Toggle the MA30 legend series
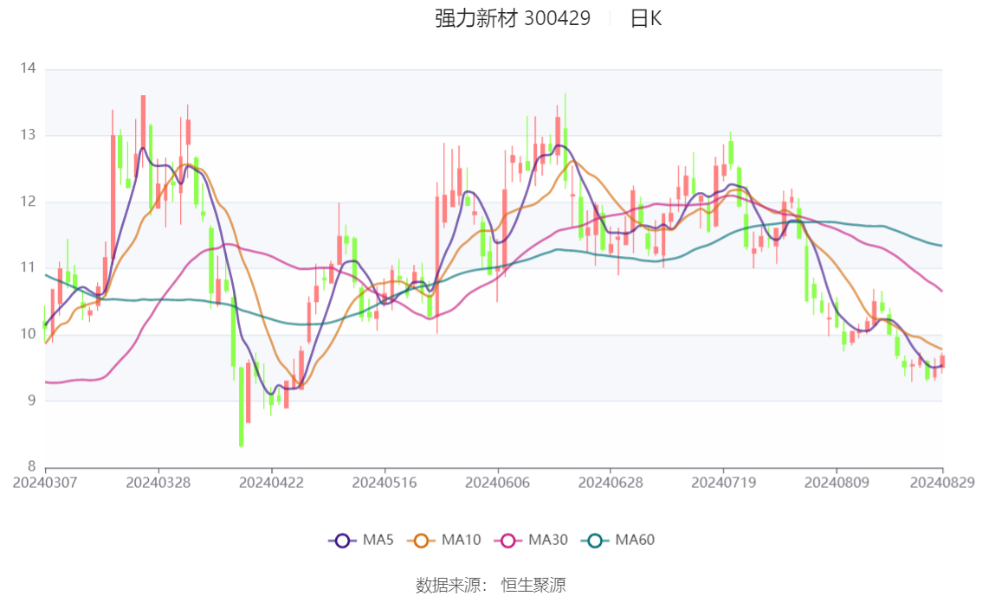982x596 pixels. click(531, 540)
